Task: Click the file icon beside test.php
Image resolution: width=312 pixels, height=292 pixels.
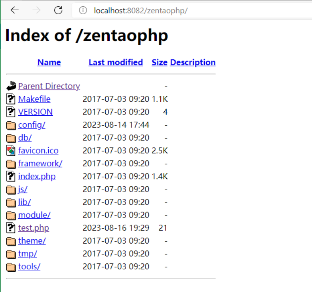Action: click(x=11, y=228)
